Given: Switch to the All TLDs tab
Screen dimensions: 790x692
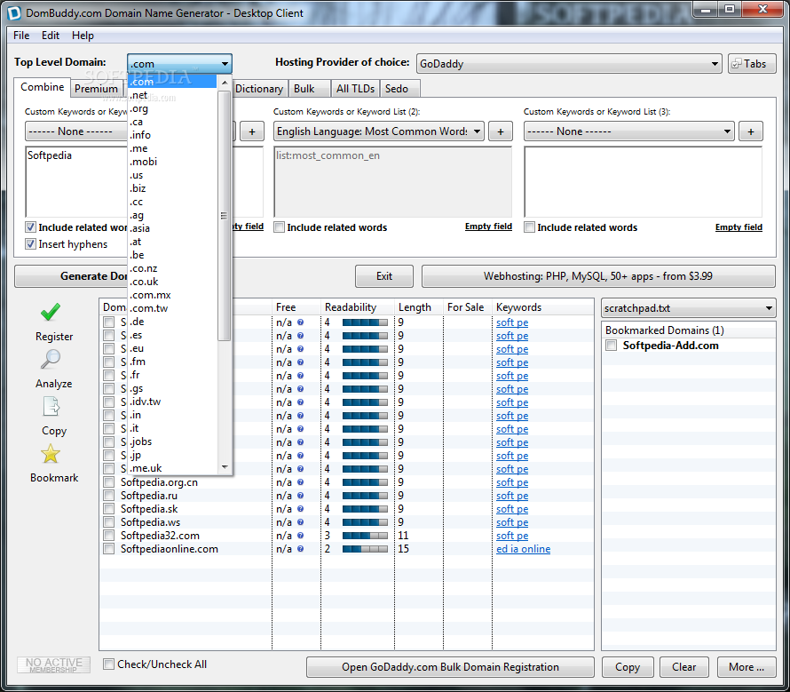Looking at the screenshot, I should coord(355,89).
